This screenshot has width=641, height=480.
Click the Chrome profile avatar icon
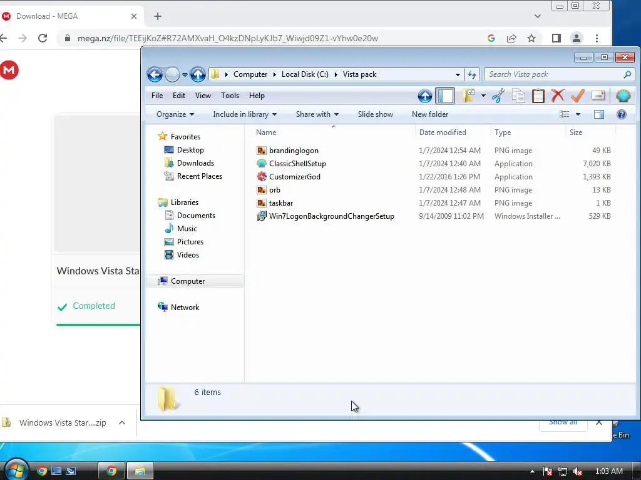(577, 38)
